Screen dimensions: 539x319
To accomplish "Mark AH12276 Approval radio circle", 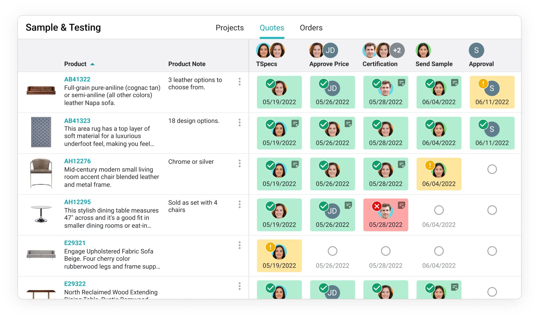I will click(x=492, y=169).
